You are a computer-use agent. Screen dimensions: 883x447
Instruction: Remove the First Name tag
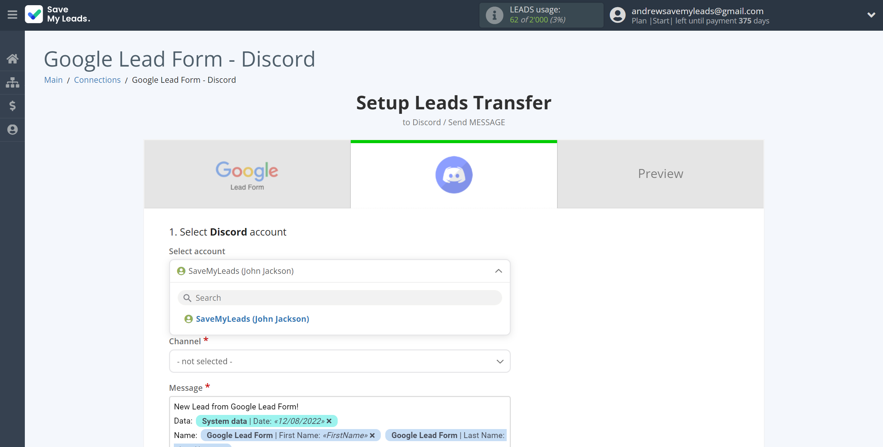[x=372, y=436]
